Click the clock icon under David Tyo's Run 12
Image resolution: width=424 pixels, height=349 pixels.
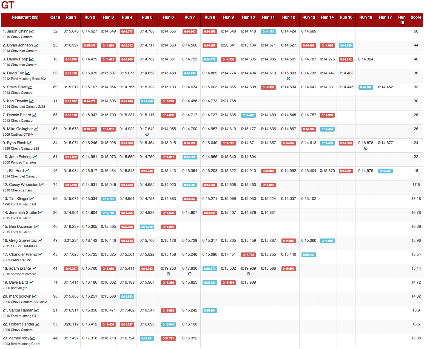288,78
